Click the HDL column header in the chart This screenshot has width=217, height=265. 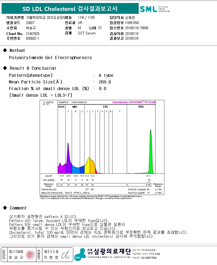[x=141, y=107]
